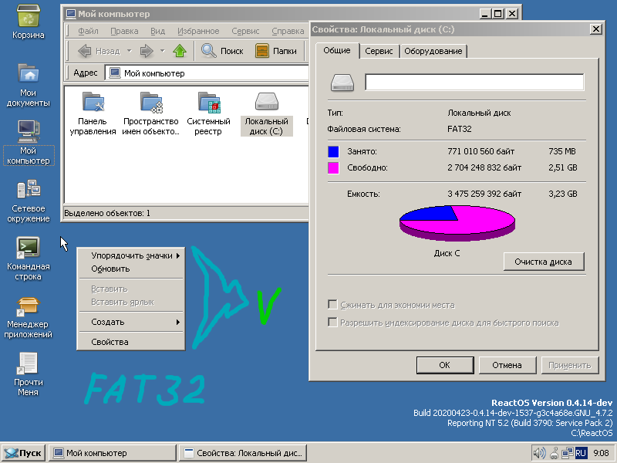Click the drive icon in the properties dialog
Image resolution: width=617 pixels, height=463 pixels.
(342, 83)
